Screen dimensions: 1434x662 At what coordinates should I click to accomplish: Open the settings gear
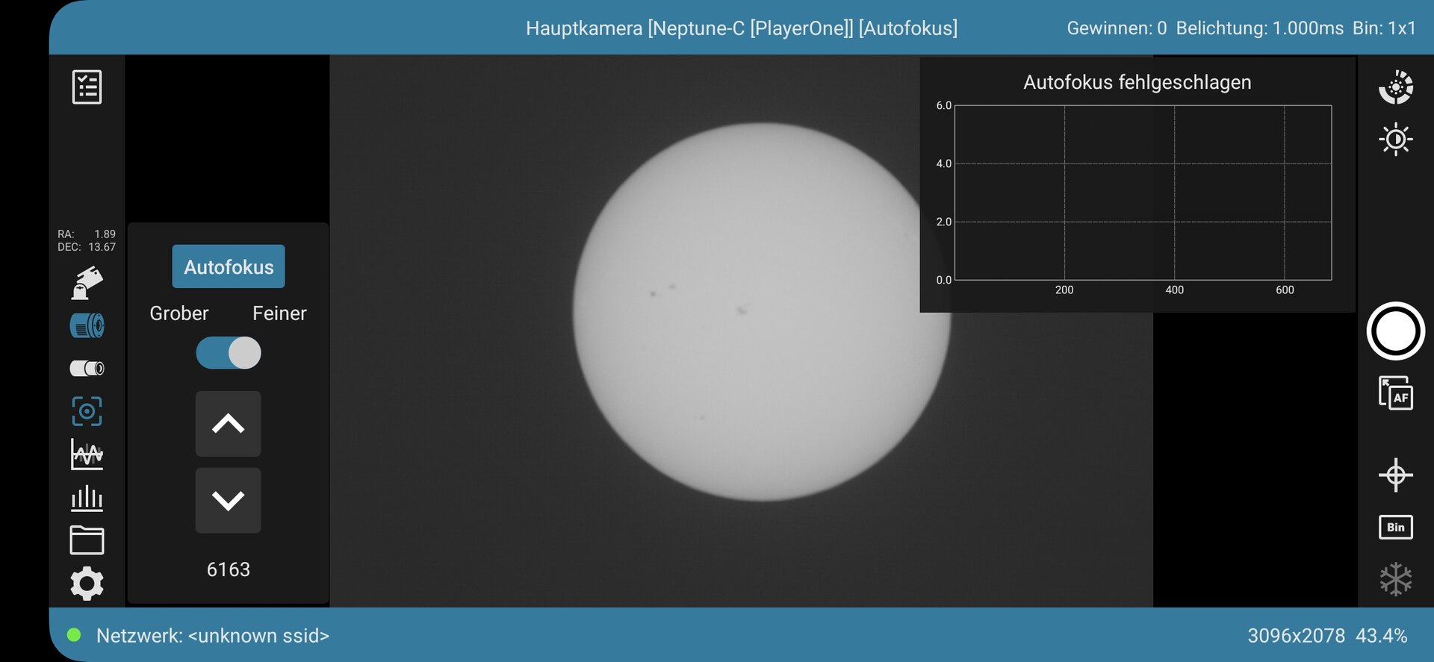(x=87, y=584)
